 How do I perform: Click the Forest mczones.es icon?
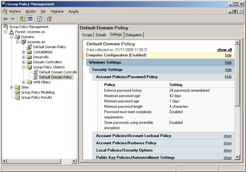point(11,32)
